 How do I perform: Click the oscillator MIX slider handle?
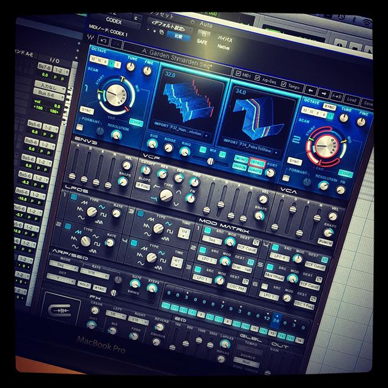(x=210, y=161)
